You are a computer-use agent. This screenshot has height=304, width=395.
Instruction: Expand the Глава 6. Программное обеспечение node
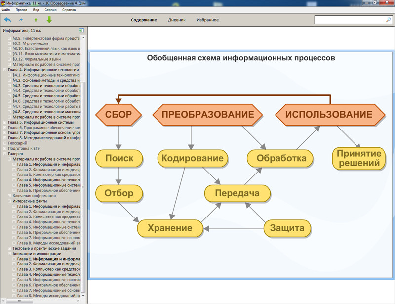pyautogui.click(x=4, y=128)
